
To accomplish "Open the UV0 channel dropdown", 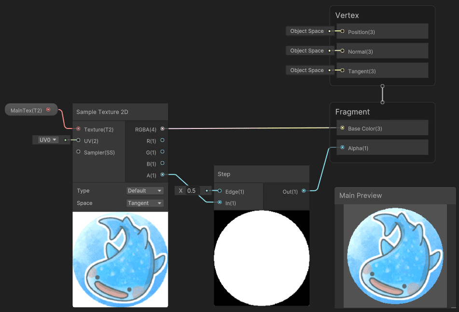I will [48, 140].
